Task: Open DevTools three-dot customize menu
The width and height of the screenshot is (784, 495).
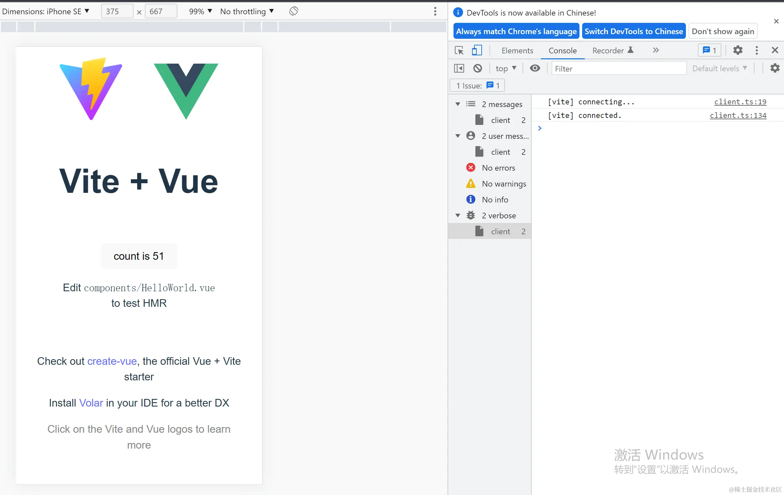Action: coord(756,50)
